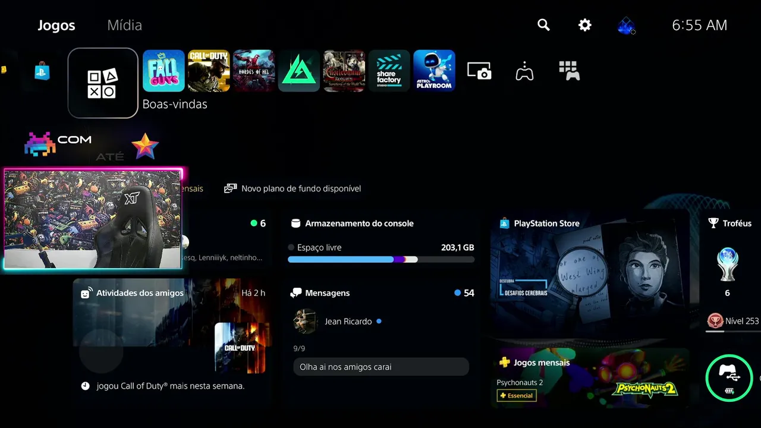Click the 6 friends online indicator

coord(259,224)
